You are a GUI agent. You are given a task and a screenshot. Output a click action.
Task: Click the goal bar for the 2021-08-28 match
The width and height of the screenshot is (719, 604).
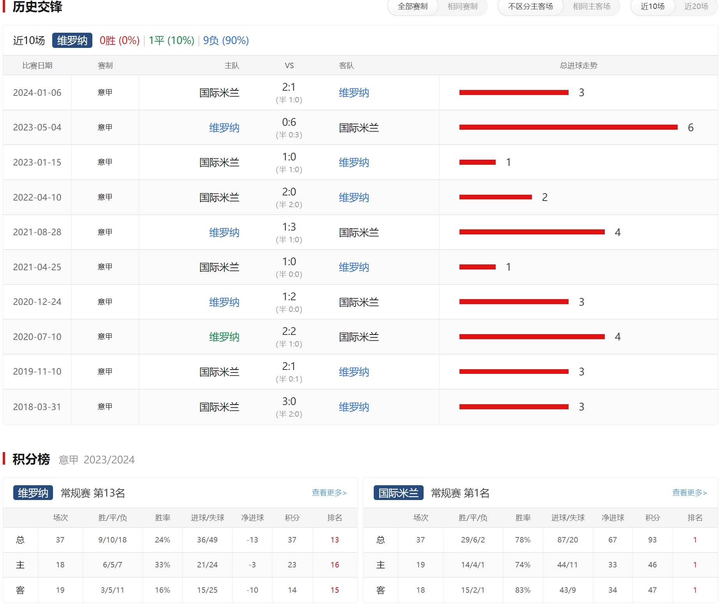point(532,232)
